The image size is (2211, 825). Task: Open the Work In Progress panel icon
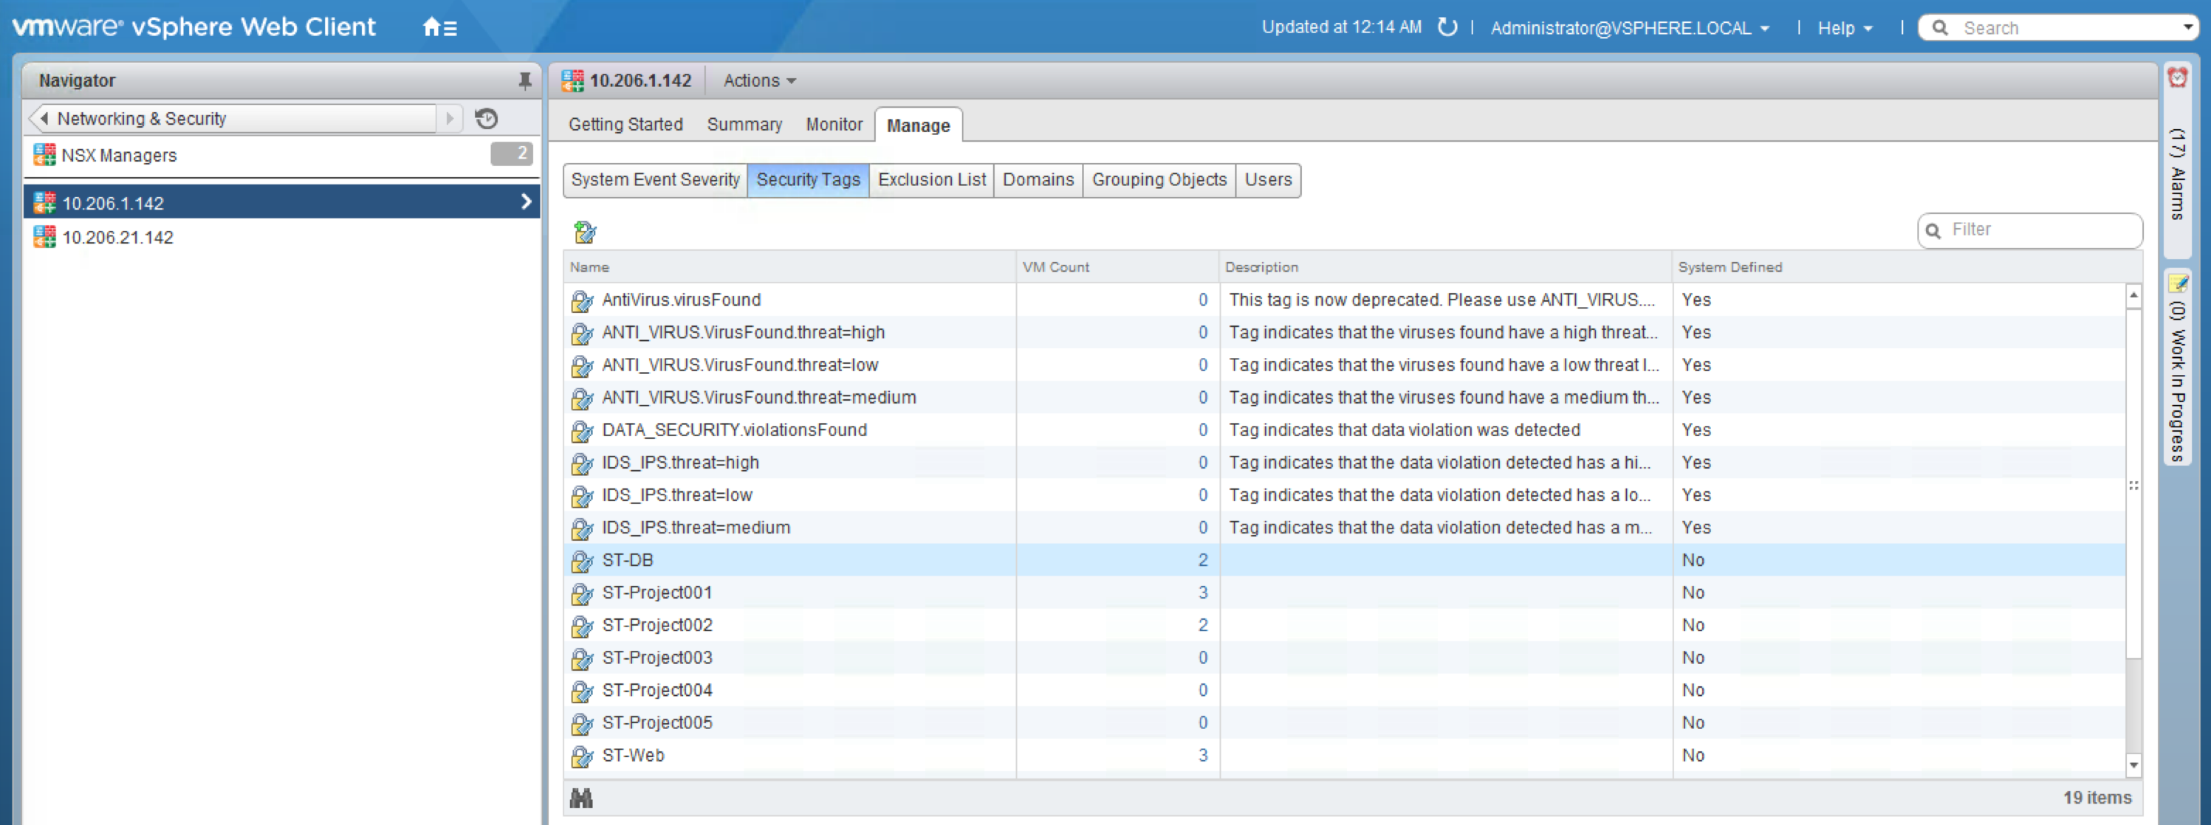pos(2178,284)
